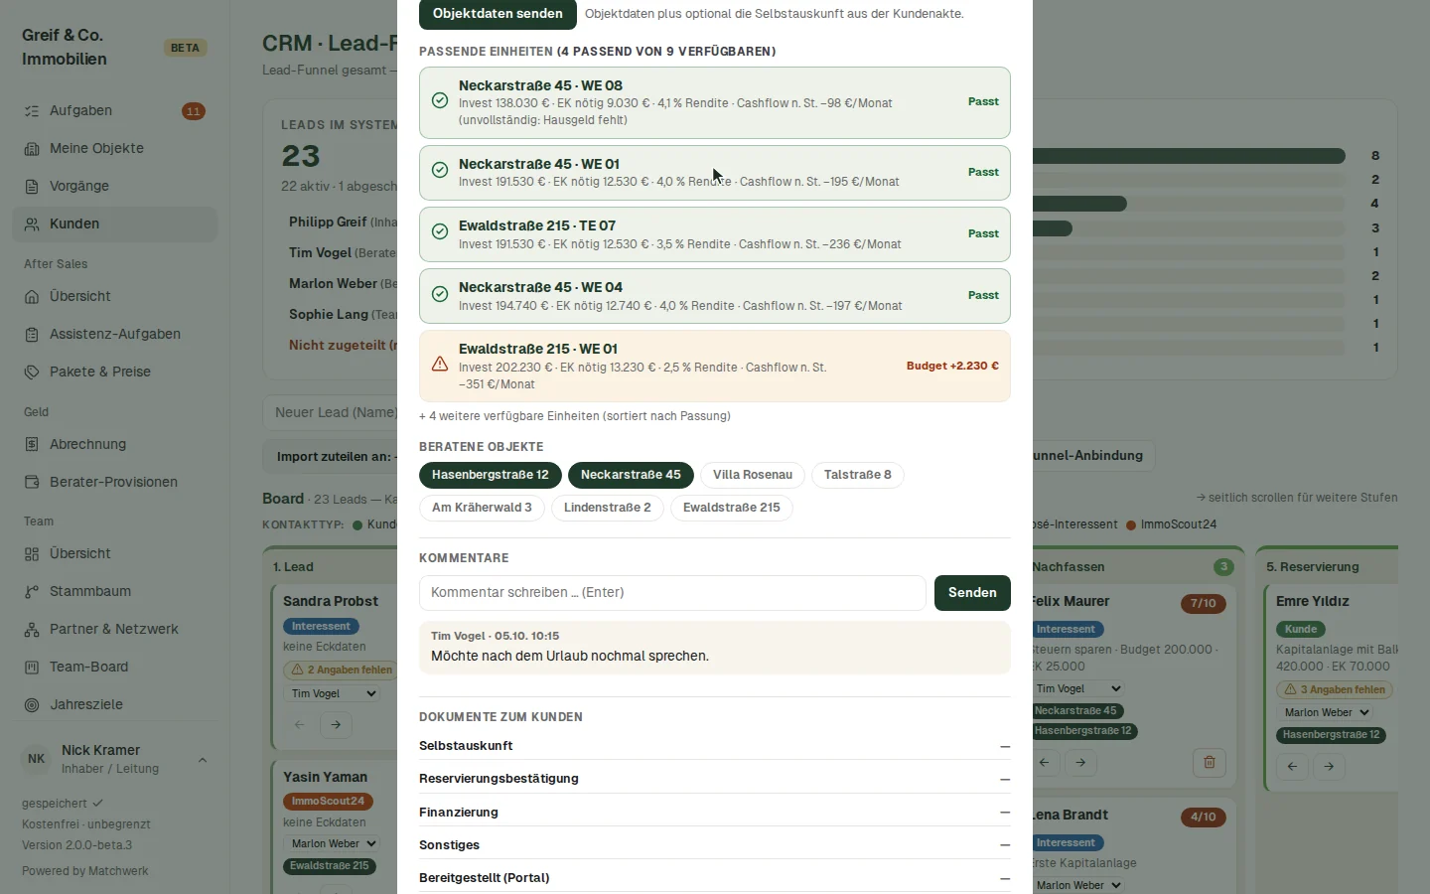Click the Team Übersicht grid icon
1430x894 pixels.
pyautogui.click(x=32, y=554)
